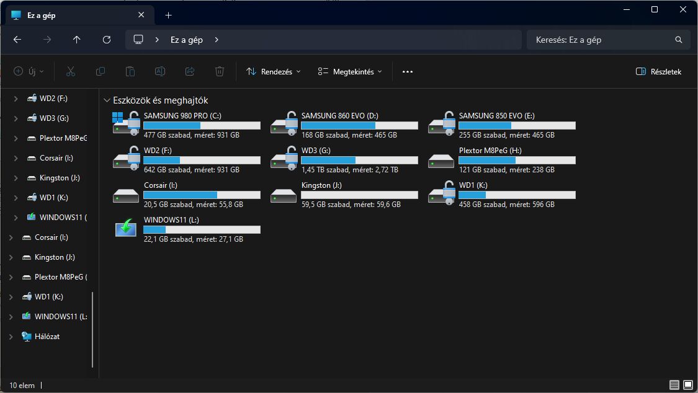This screenshot has width=698, height=393.
Task: Click the forward navigation arrow
Action: [47, 40]
